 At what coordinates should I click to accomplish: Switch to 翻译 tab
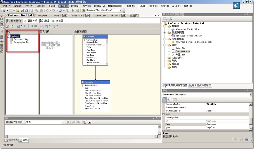point(45,21)
